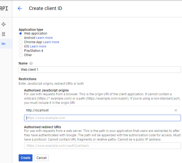Click the API logo in the sidebar

tap(4, 8)
